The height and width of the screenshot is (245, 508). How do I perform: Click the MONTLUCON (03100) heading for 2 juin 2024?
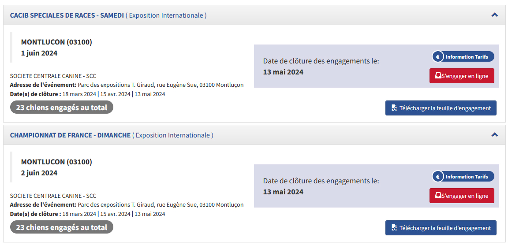56,162
